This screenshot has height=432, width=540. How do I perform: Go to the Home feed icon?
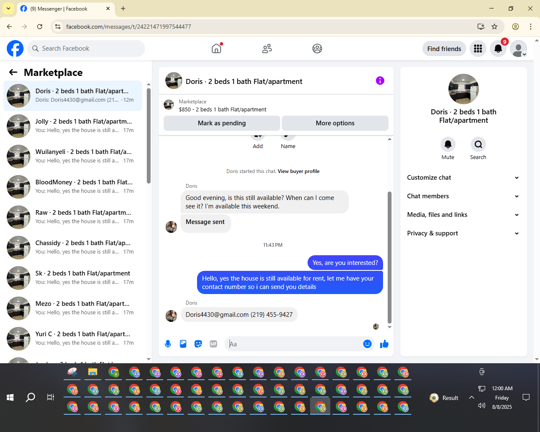(216, 49)
